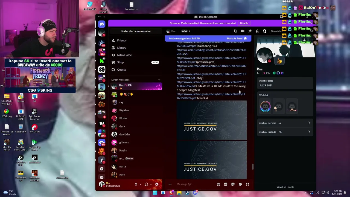The height and width of the screenshot is (197, 350).
Task: Open the emoji picker
Action: [240, 184]
